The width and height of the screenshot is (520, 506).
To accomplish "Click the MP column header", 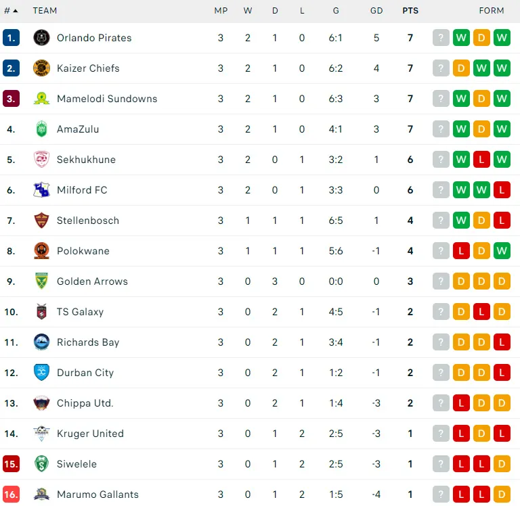I will (x=221, y=11).
